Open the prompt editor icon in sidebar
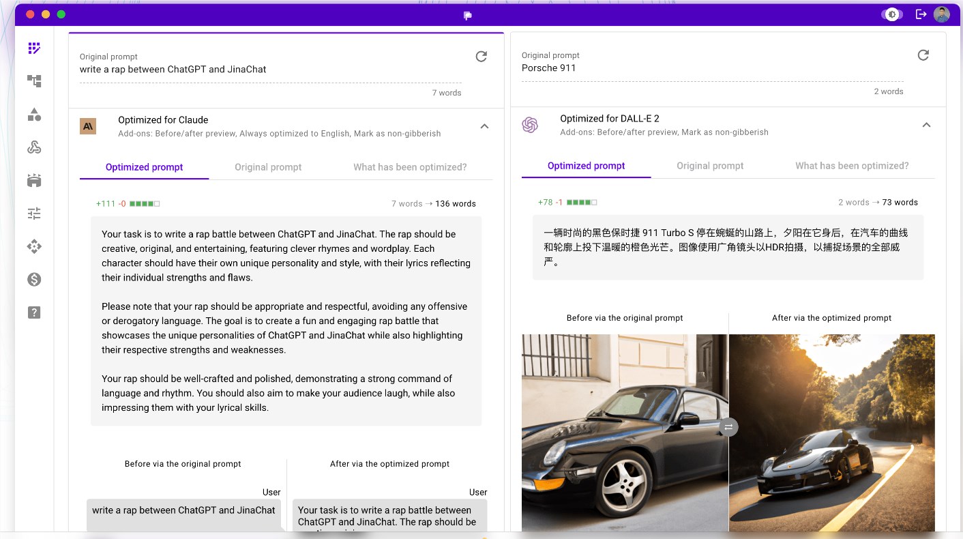963x539 pixels. tap(34, 48)
